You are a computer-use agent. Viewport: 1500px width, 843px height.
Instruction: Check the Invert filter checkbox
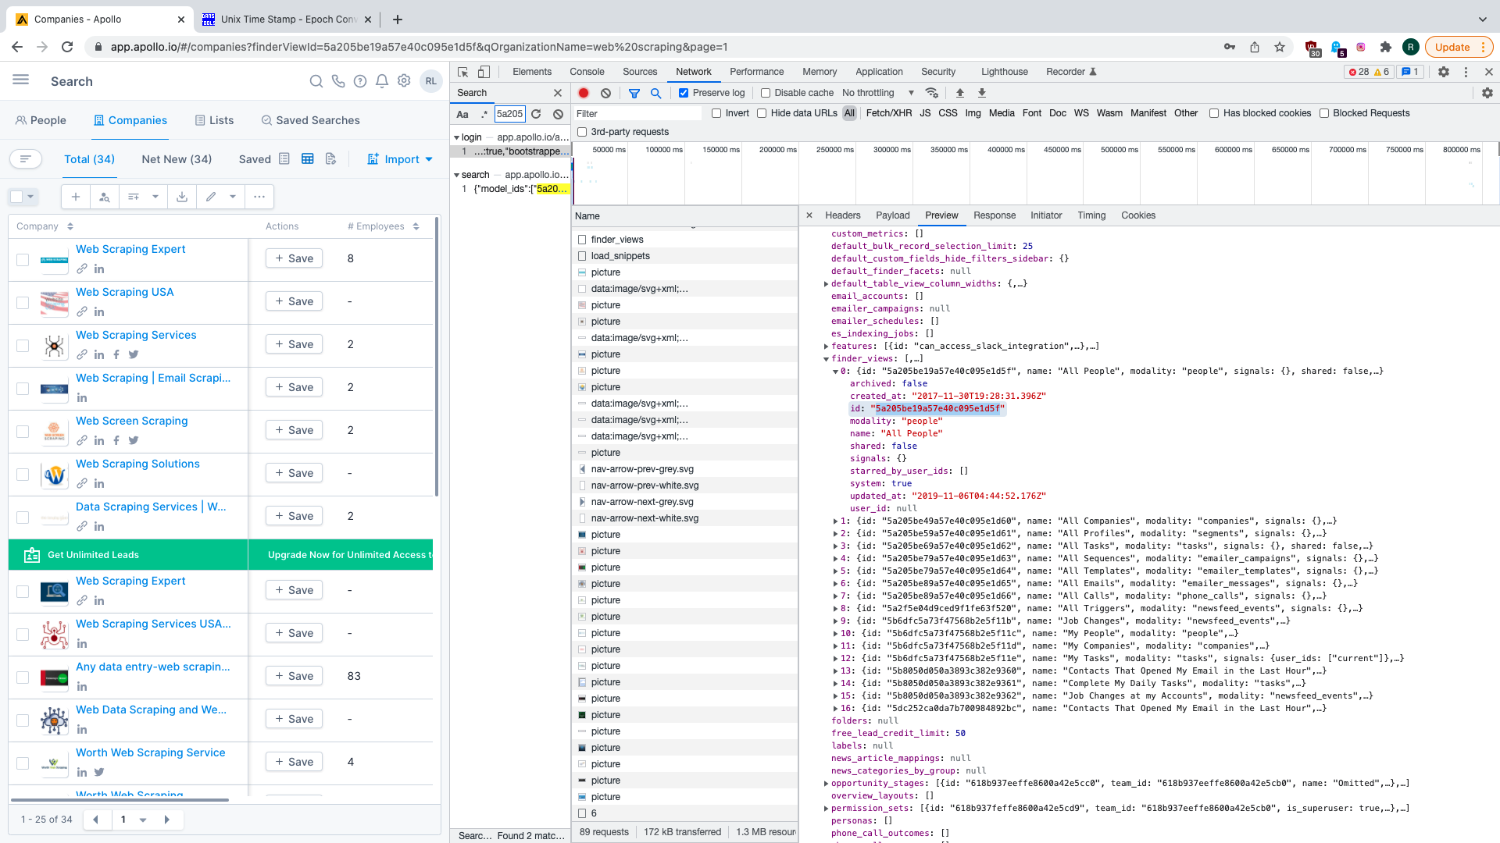click(x=716, y=113)
